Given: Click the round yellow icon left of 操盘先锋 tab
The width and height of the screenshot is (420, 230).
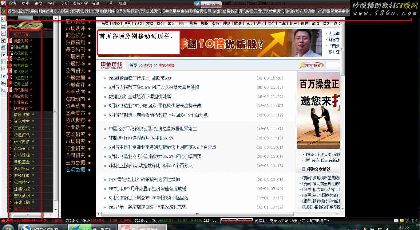Looking at the screenshot, I should coord(4,11).
